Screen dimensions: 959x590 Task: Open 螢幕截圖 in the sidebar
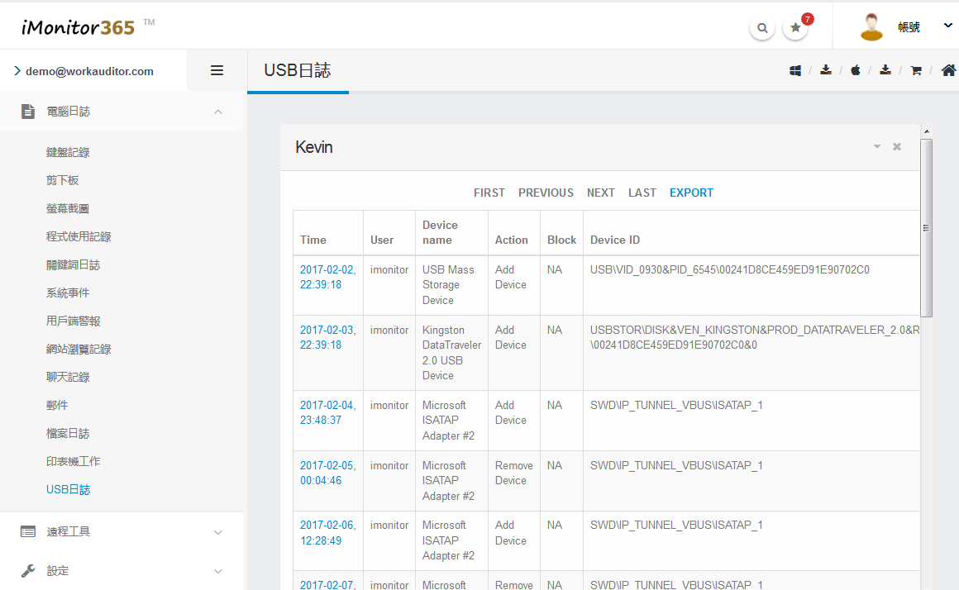[x=68, y=208]
